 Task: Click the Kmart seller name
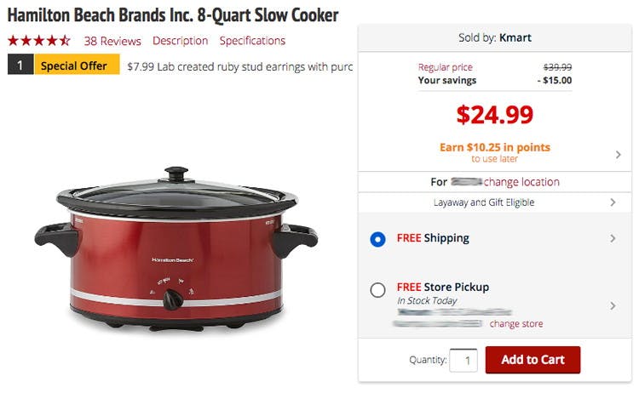pos(515,37)
